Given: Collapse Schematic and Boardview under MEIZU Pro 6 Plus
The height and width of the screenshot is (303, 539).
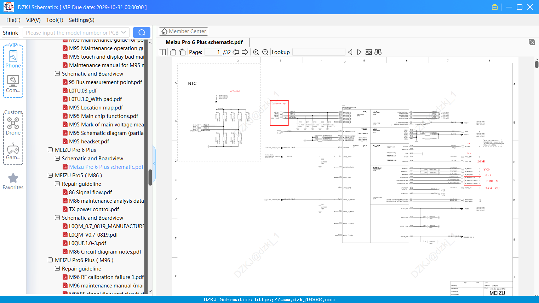Looking at the screenshot, I should 57,158.
